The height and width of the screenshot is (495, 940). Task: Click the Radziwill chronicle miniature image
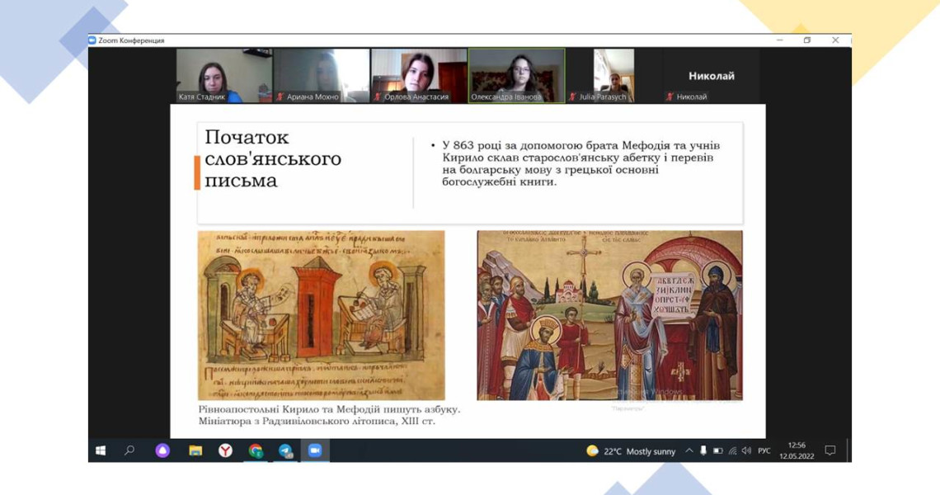[x=322, y=315]
